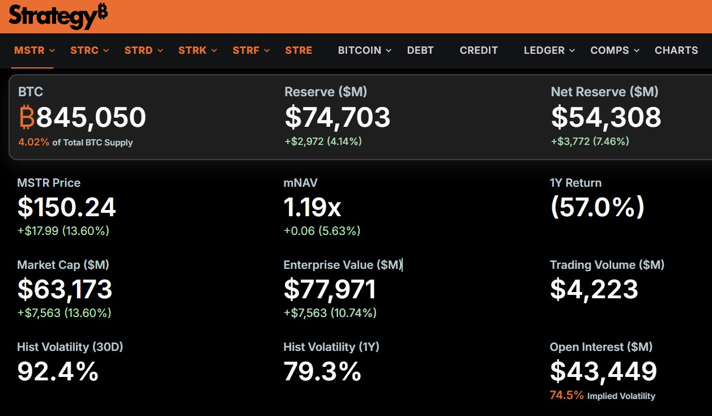The width and height of the screenshot is (712, 416).
Task: Click the MSTR price $150.24
Action: [x=67, y=207]
